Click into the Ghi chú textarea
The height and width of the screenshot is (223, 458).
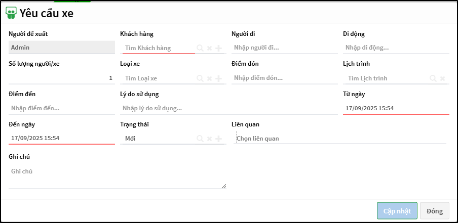[x=117, y=177]
